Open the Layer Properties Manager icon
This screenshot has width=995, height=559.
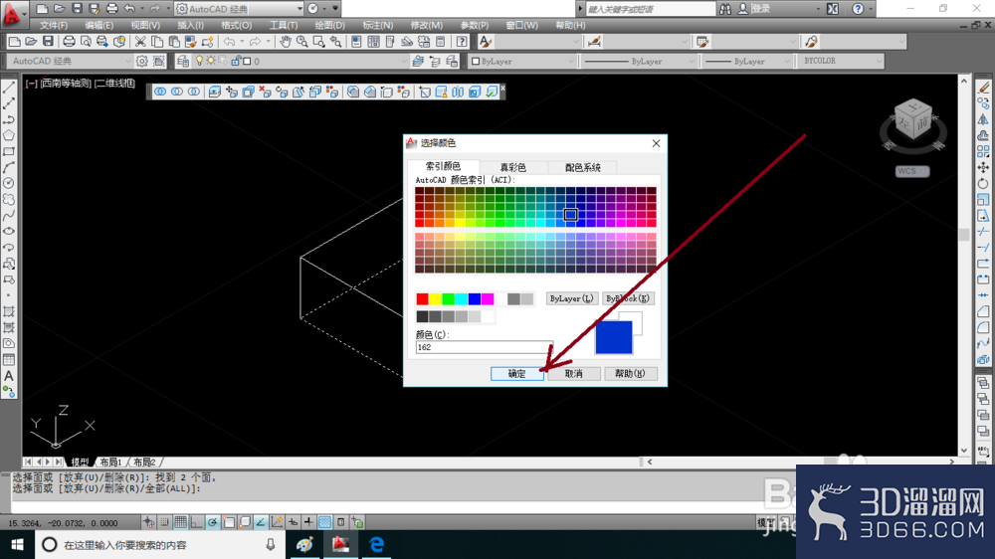point(183,61)
